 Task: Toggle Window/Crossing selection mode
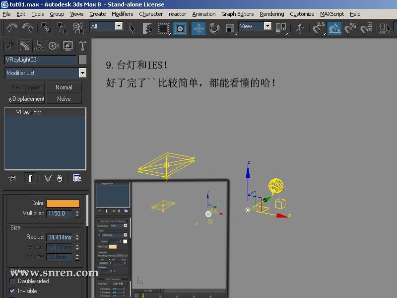[x=180, y=28]
